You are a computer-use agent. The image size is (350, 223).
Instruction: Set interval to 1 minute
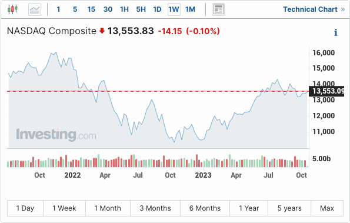[58, 9]
